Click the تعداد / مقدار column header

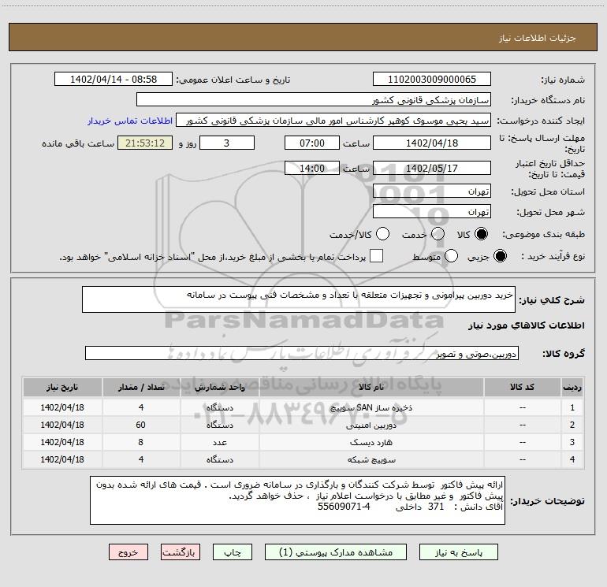click(x=141, y=387)
